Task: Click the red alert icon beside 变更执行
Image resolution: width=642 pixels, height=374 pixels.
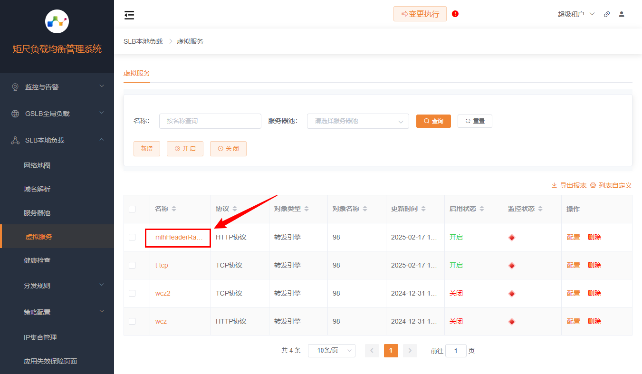Action: pos(455,14)
